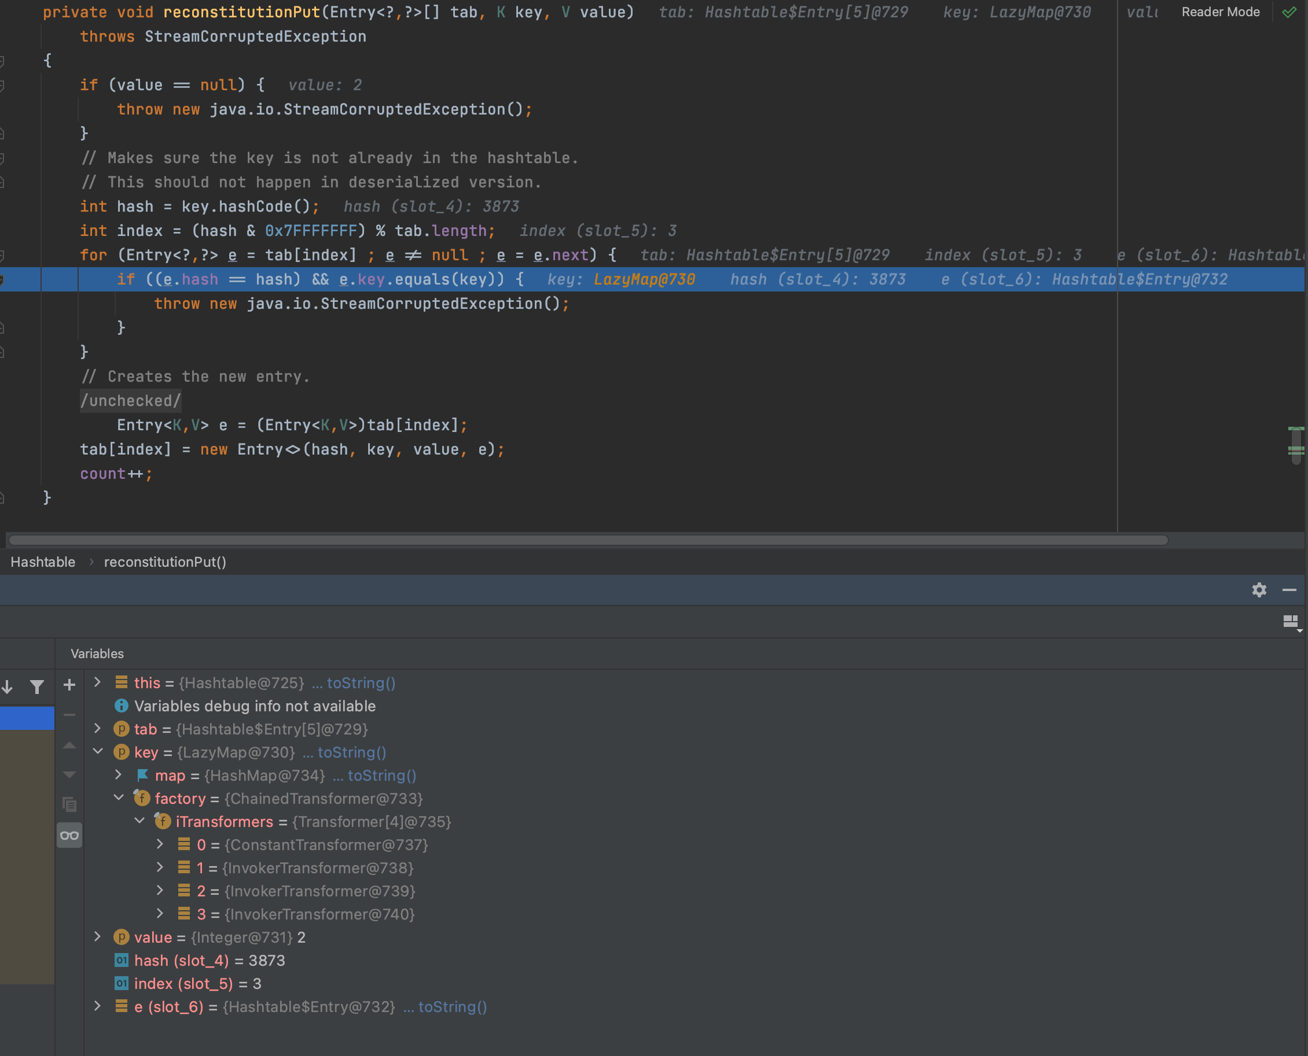Viewport: 1308px width, 1056px height.
Task: Open the Variables tab
Action: click(x=97, y=653)
